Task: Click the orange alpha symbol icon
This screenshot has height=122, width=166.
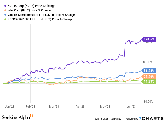Action: coord(32,115)
